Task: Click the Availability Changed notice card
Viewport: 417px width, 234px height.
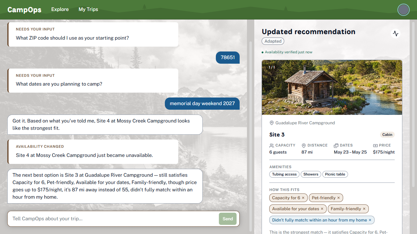Action: (x=93, y=152)
